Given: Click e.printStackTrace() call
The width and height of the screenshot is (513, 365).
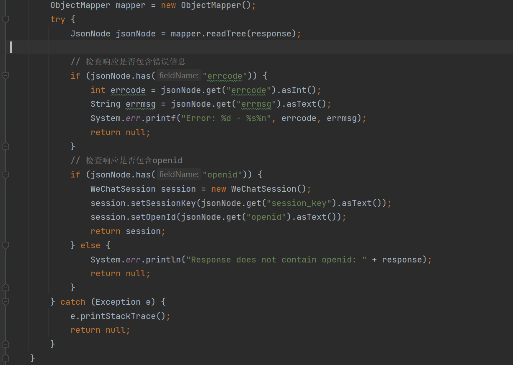Looking at the screenshot, I should [118, 316].
